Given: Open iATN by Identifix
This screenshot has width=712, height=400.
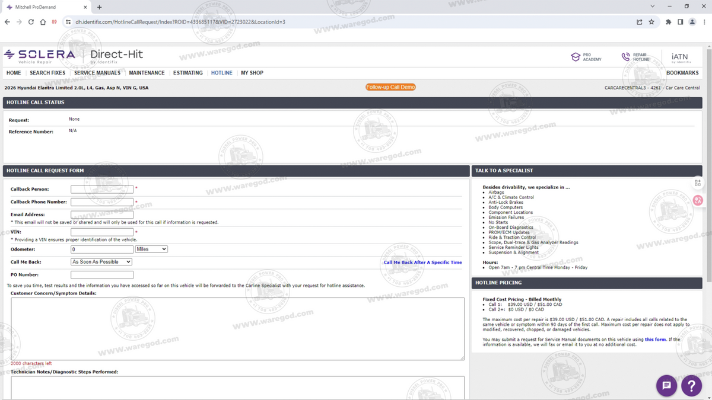Looking at the screenshot, I should tap(681, 57).
